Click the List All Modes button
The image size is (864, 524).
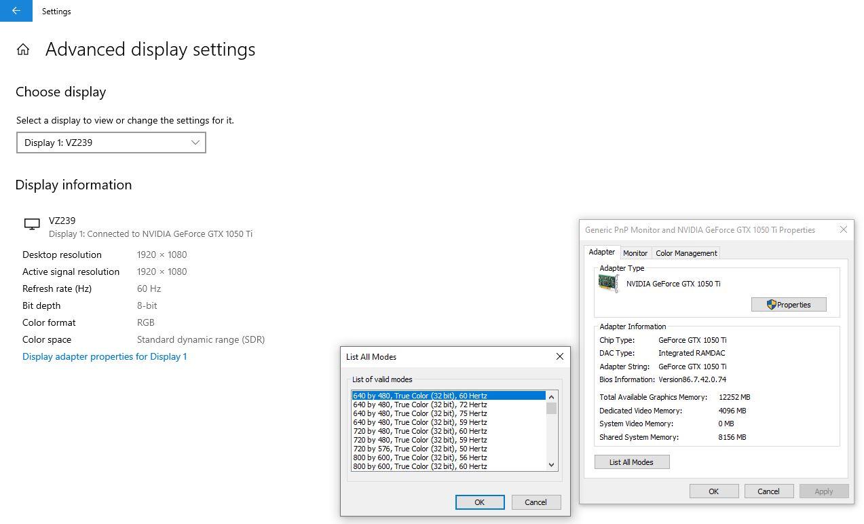click(x=632, y=462)
